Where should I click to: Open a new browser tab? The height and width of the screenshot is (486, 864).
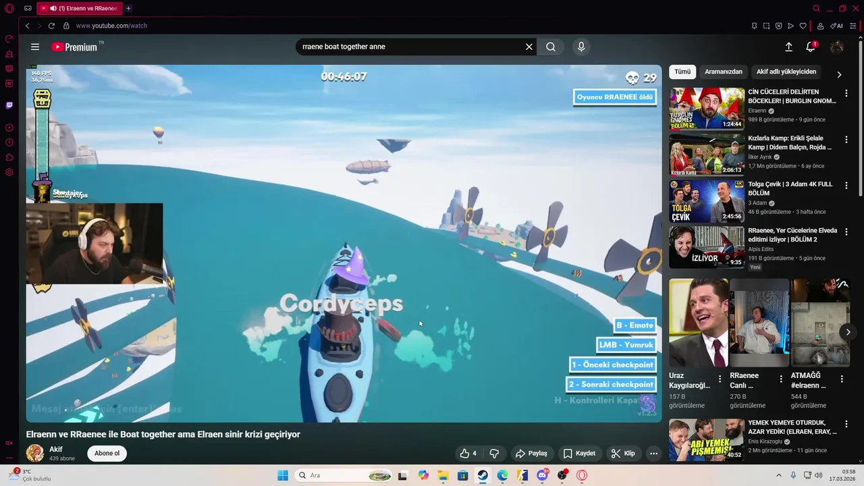click(128, 8)
